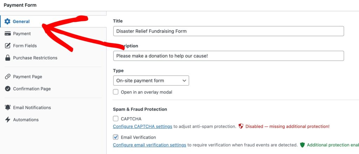The image size is (359, 154).
Task: Go to the Purchase Restrictions tab
Action: coord(35,58)
